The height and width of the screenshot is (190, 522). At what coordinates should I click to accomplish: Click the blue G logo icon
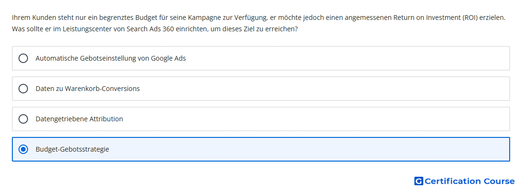click(x=419, y=181)
